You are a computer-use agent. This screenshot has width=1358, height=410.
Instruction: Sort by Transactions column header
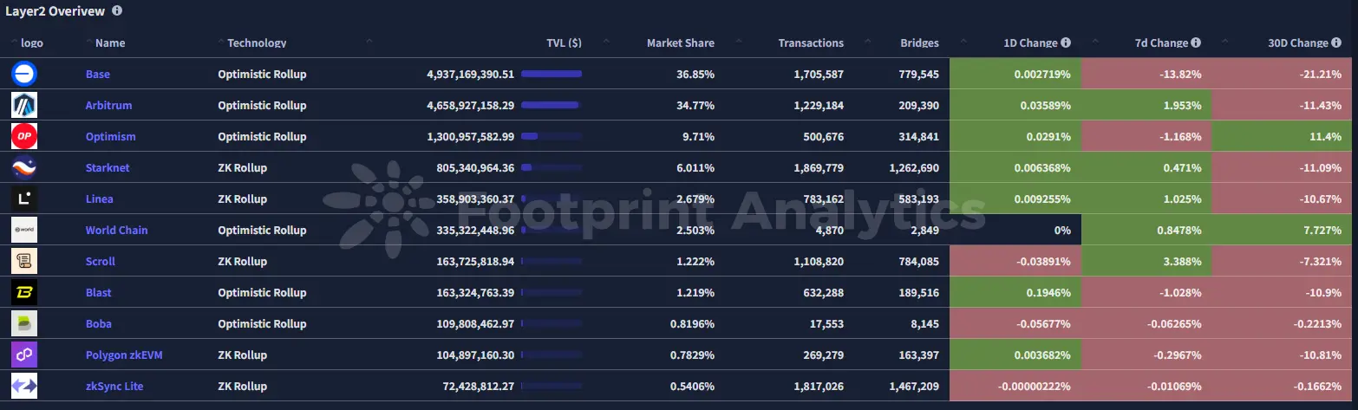point(810,42)
